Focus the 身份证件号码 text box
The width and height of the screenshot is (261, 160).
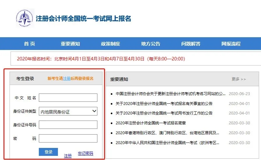[x=68, y=125]
